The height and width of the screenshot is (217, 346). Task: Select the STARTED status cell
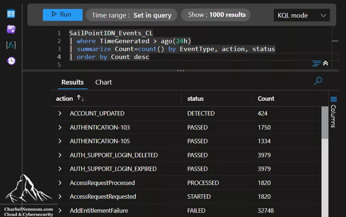pos(199,197)
